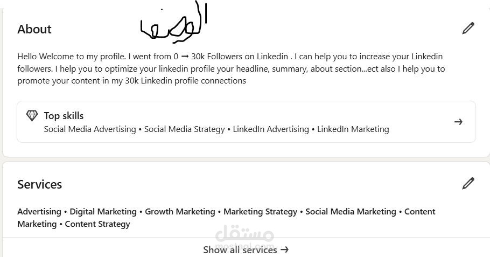Click the Growth Marketing service

click(180, 212)
